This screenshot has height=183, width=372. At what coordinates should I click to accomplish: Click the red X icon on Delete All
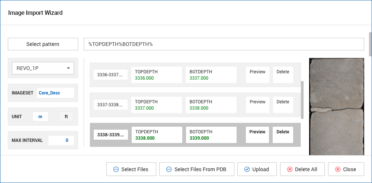(290, 169)
